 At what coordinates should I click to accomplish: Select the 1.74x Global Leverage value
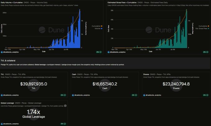(x=34, y=112)
